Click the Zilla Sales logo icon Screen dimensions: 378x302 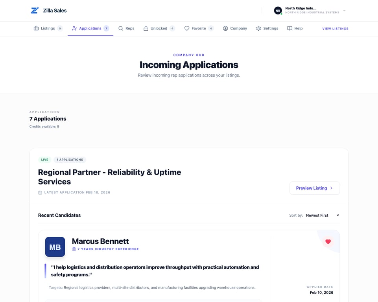point(35,10)
